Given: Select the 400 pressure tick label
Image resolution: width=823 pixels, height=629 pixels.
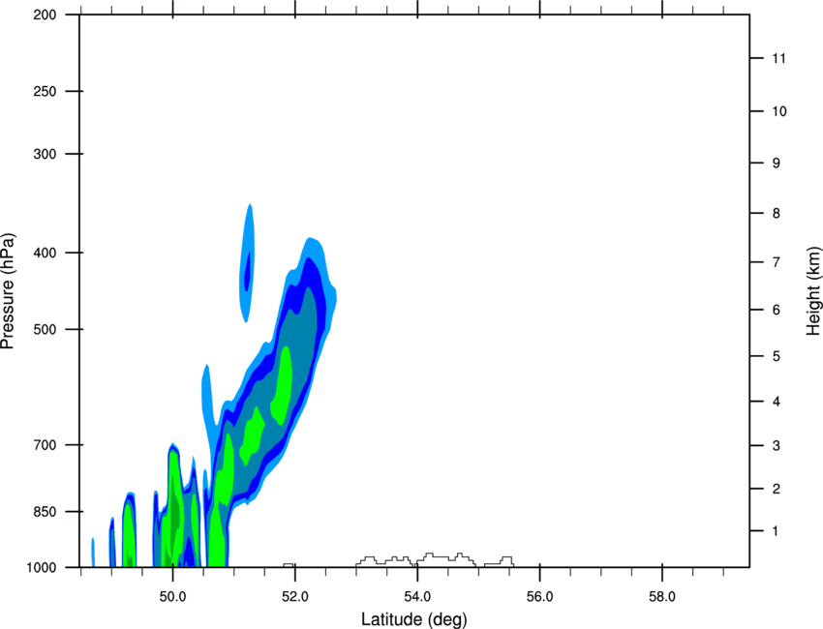Looking at the screenshot, I should point(46,253).
